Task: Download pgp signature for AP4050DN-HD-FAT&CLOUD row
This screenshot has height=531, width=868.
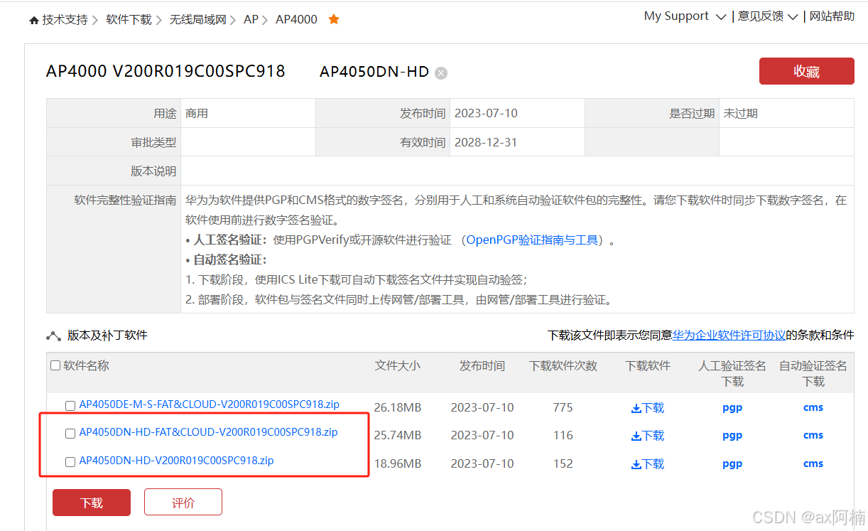Action: pos(732,436)
